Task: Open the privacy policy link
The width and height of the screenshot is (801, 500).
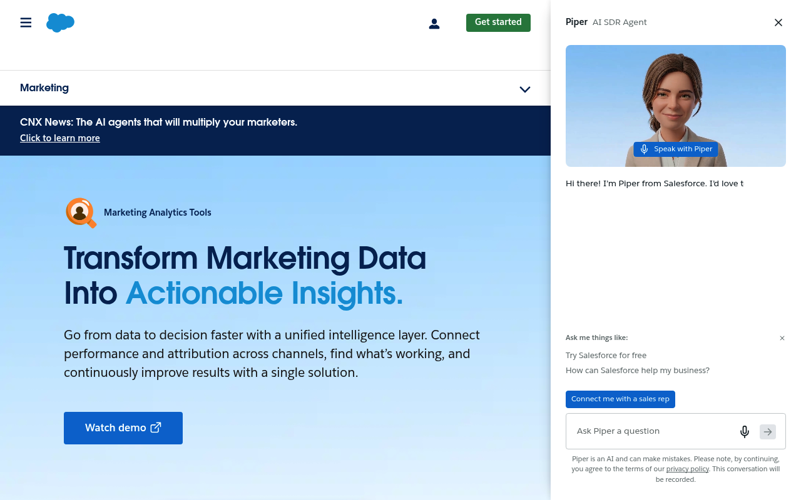Action: tap(688, 469)
